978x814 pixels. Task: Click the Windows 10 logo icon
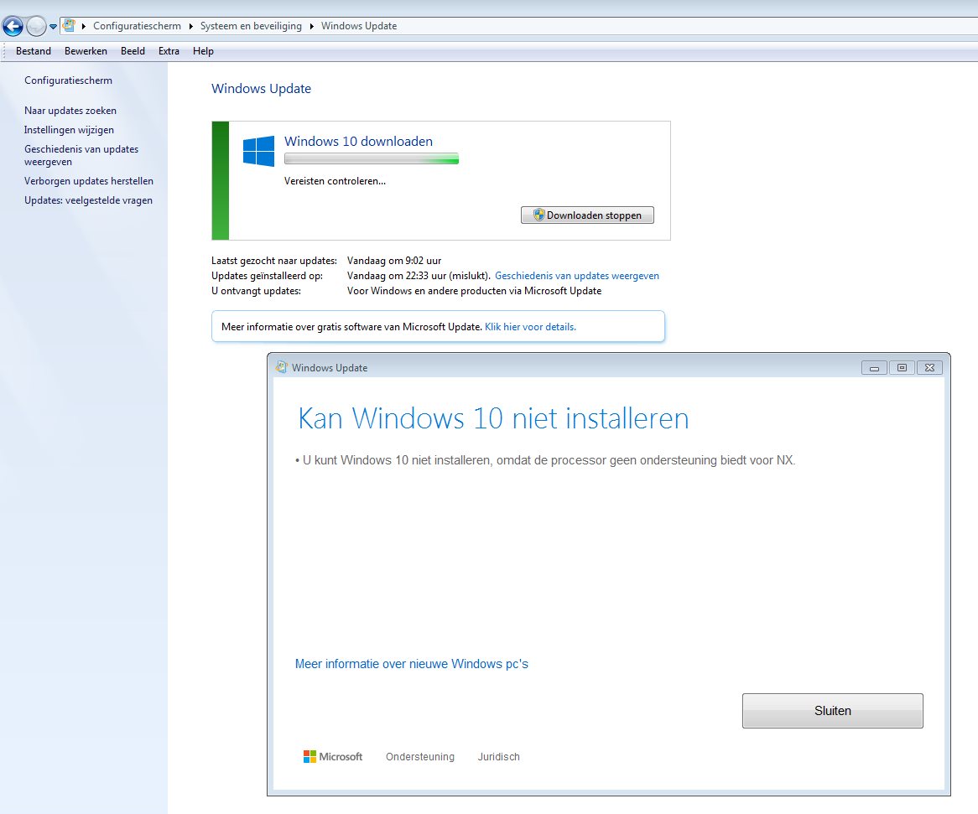click(258, 152)
